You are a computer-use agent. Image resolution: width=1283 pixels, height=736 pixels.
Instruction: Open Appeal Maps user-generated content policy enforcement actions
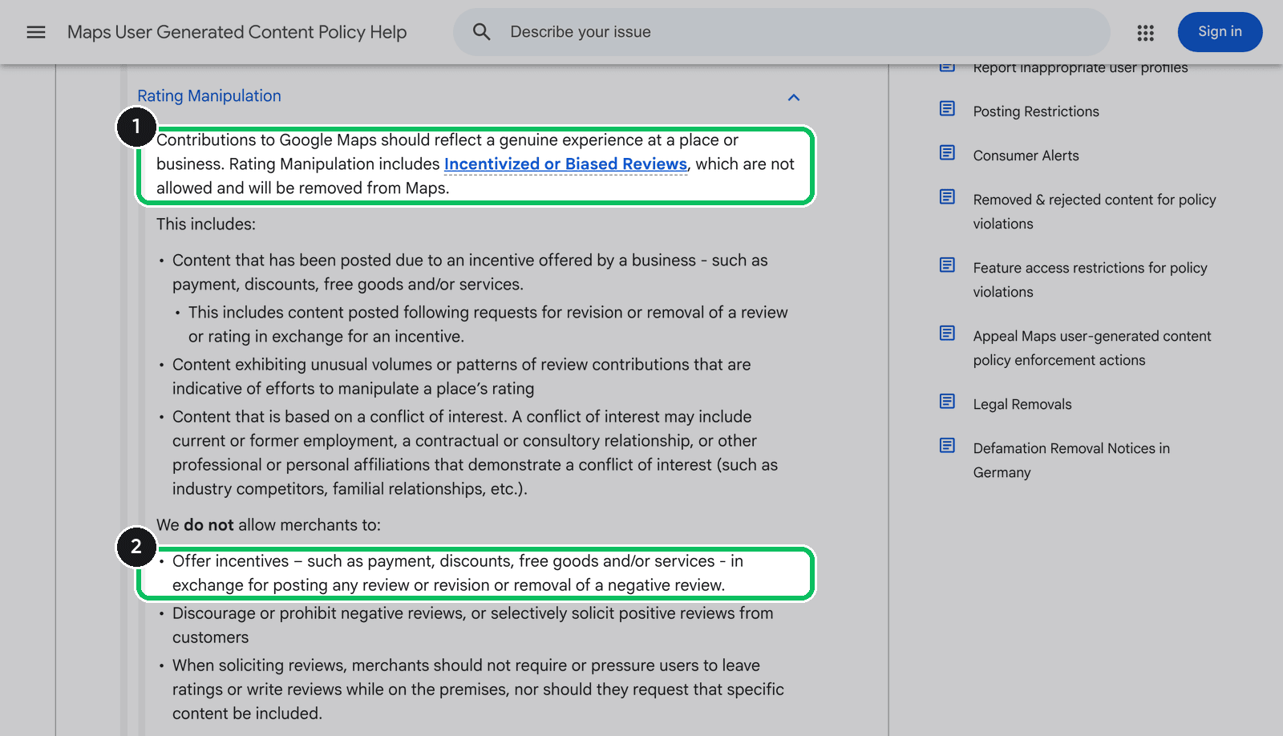(x=1092, y=348)
